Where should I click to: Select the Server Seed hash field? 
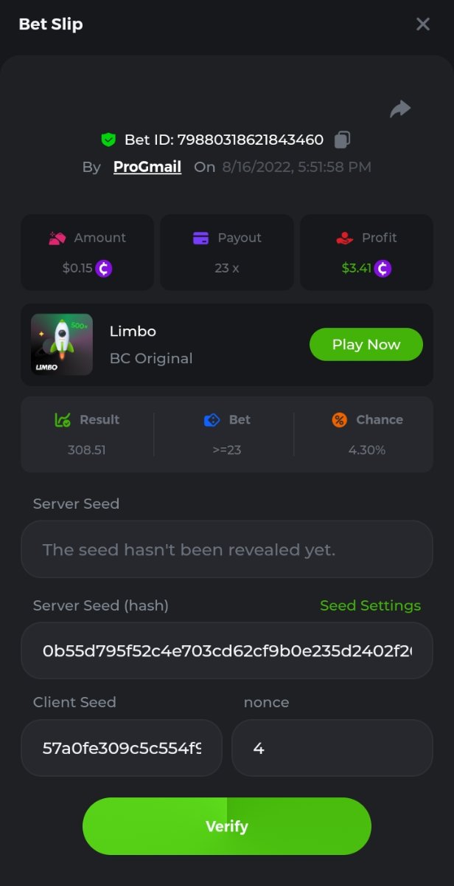pos(227,650)
